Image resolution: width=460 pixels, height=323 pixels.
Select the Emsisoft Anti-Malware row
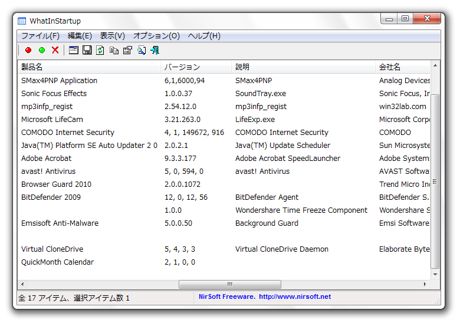[224, 223]
